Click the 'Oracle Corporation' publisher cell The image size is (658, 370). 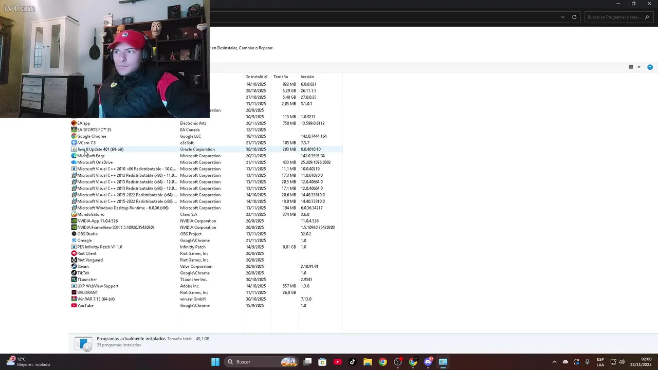[x=197, y=150]
